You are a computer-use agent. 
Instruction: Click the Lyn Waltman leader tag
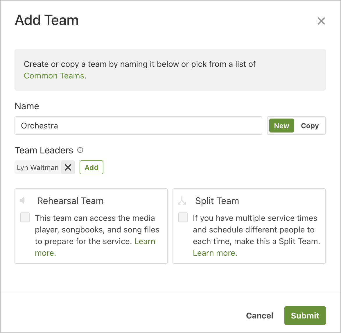pyautogui.click(x=38, y=167)
